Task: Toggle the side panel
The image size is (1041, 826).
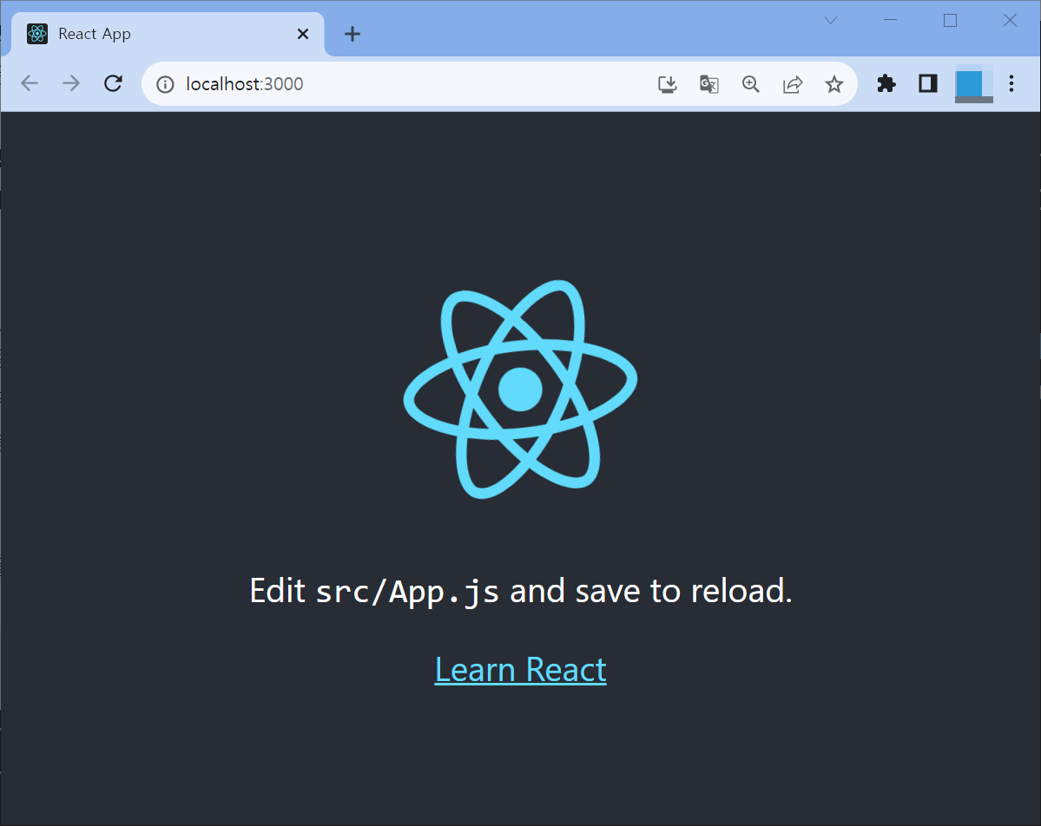Action: pos(928,83)
